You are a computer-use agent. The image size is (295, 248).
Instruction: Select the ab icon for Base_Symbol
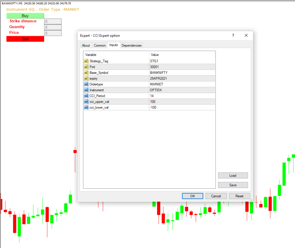click(86, 73)
